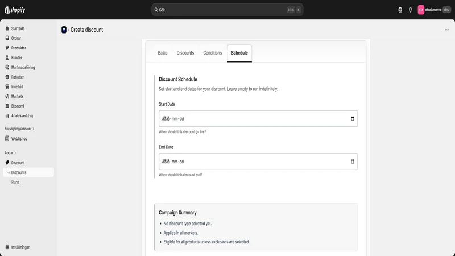Open the Startsida home icon

click(7, 28)
